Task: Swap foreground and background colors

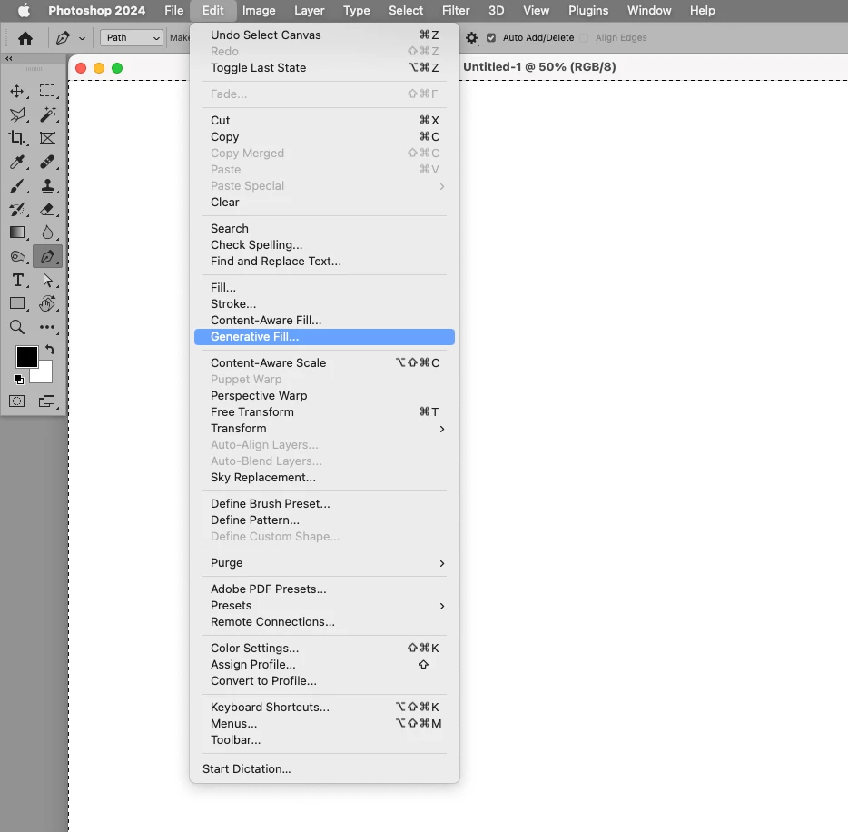Action: point(50,350)
